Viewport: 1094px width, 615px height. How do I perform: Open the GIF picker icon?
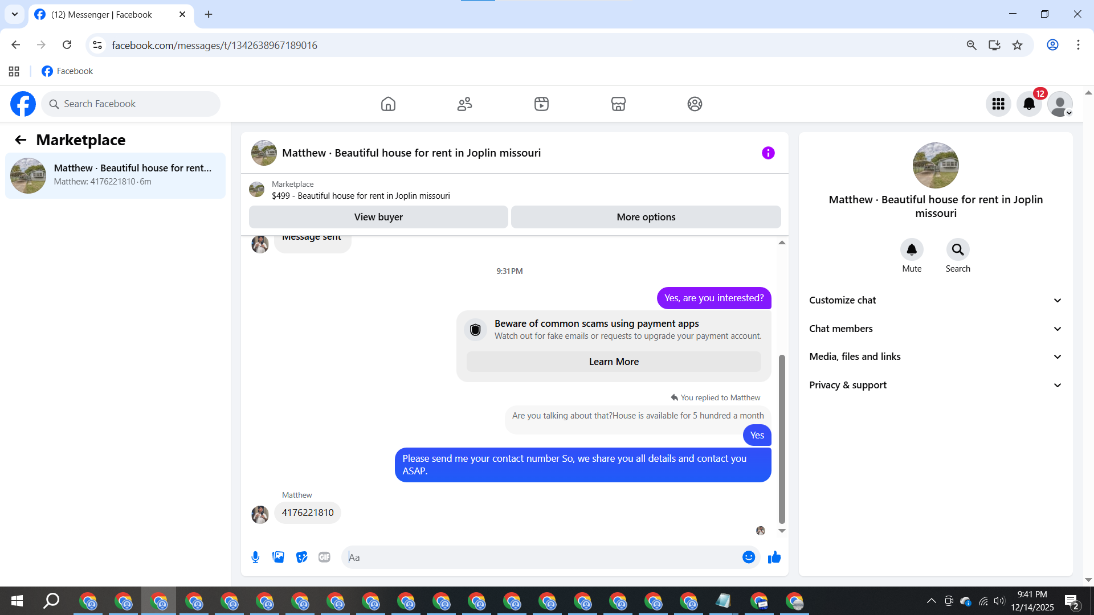(324, 557)
